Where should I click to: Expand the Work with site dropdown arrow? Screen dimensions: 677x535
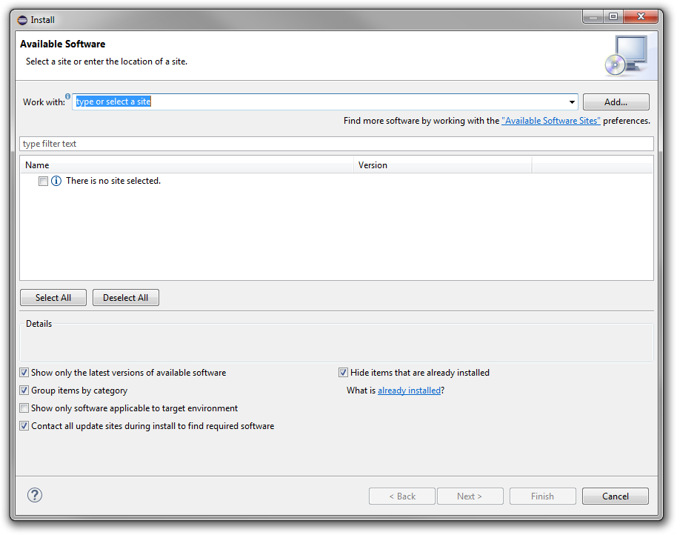(572, 102)
